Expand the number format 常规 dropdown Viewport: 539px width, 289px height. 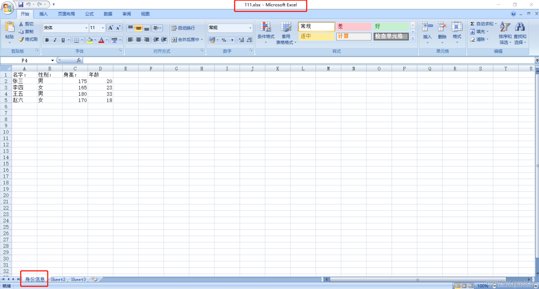pyautogui.click(x=250, y=28)
